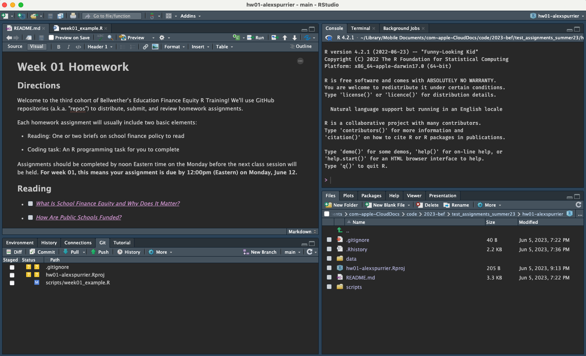Open the Addins dropdown menu
The height and width of the screenshot is (356, 586).
(190, 16)
